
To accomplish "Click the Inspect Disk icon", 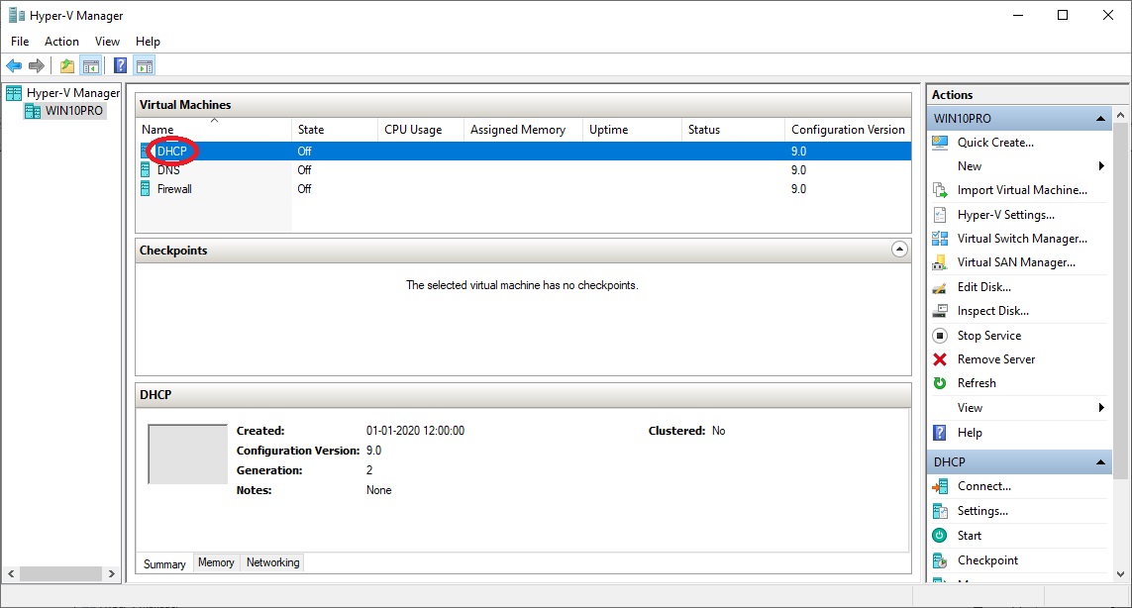I will pos(940,311).
